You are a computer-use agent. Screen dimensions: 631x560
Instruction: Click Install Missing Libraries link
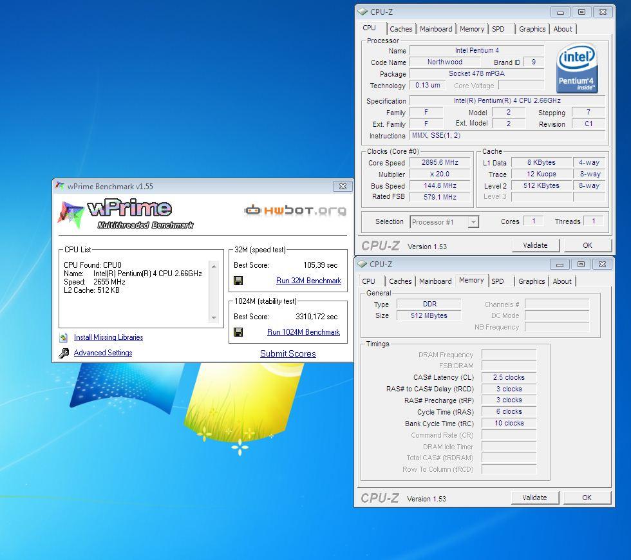[x=108, y=337]
